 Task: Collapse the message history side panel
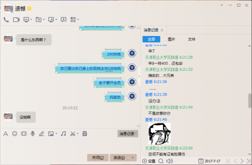(139, 76)
